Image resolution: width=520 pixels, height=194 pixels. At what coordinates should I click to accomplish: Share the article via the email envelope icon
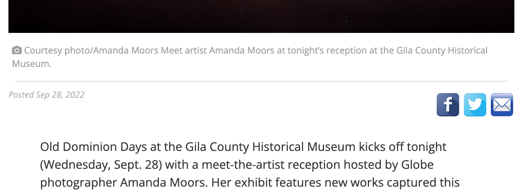(502, 105)
